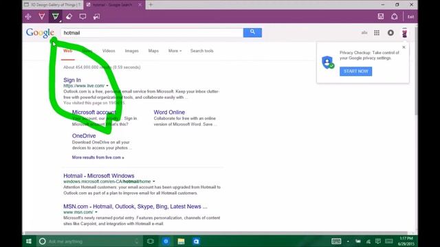Click the taskbar clock showing 1:17 PM
This screenshot has width=440, height=247.
point(406,241)
